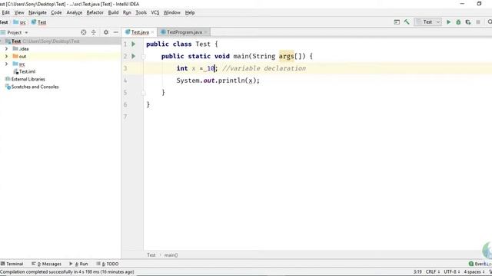492x276 pixels.
Task: Click the 3:19 cursor position indicator
Action: click(417, 272)
